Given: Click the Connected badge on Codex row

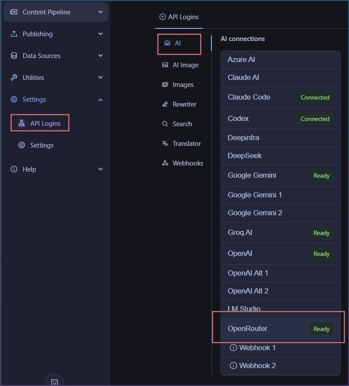Looking at the screenshot, I should coord(315,119).
